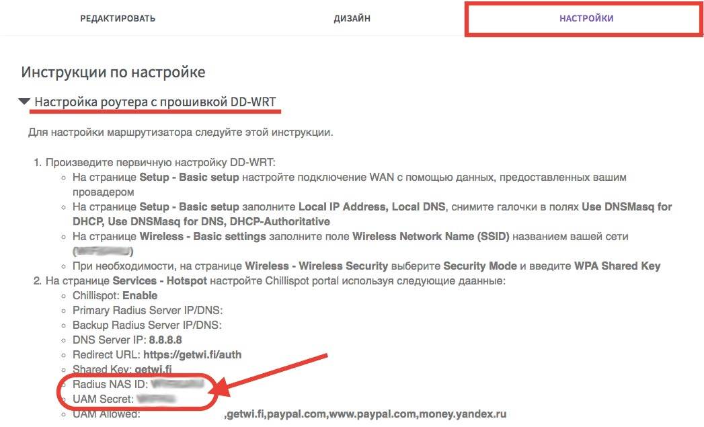Select the НАСТРОЙКИ tab

(x=586, y=18)
